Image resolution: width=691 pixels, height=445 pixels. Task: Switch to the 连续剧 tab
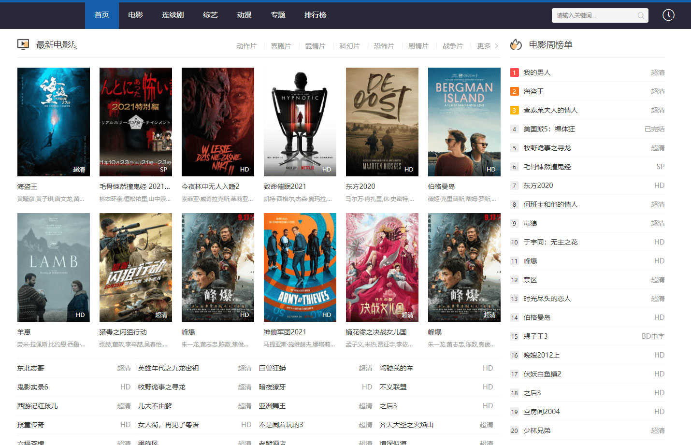click(x=173, y=15)
